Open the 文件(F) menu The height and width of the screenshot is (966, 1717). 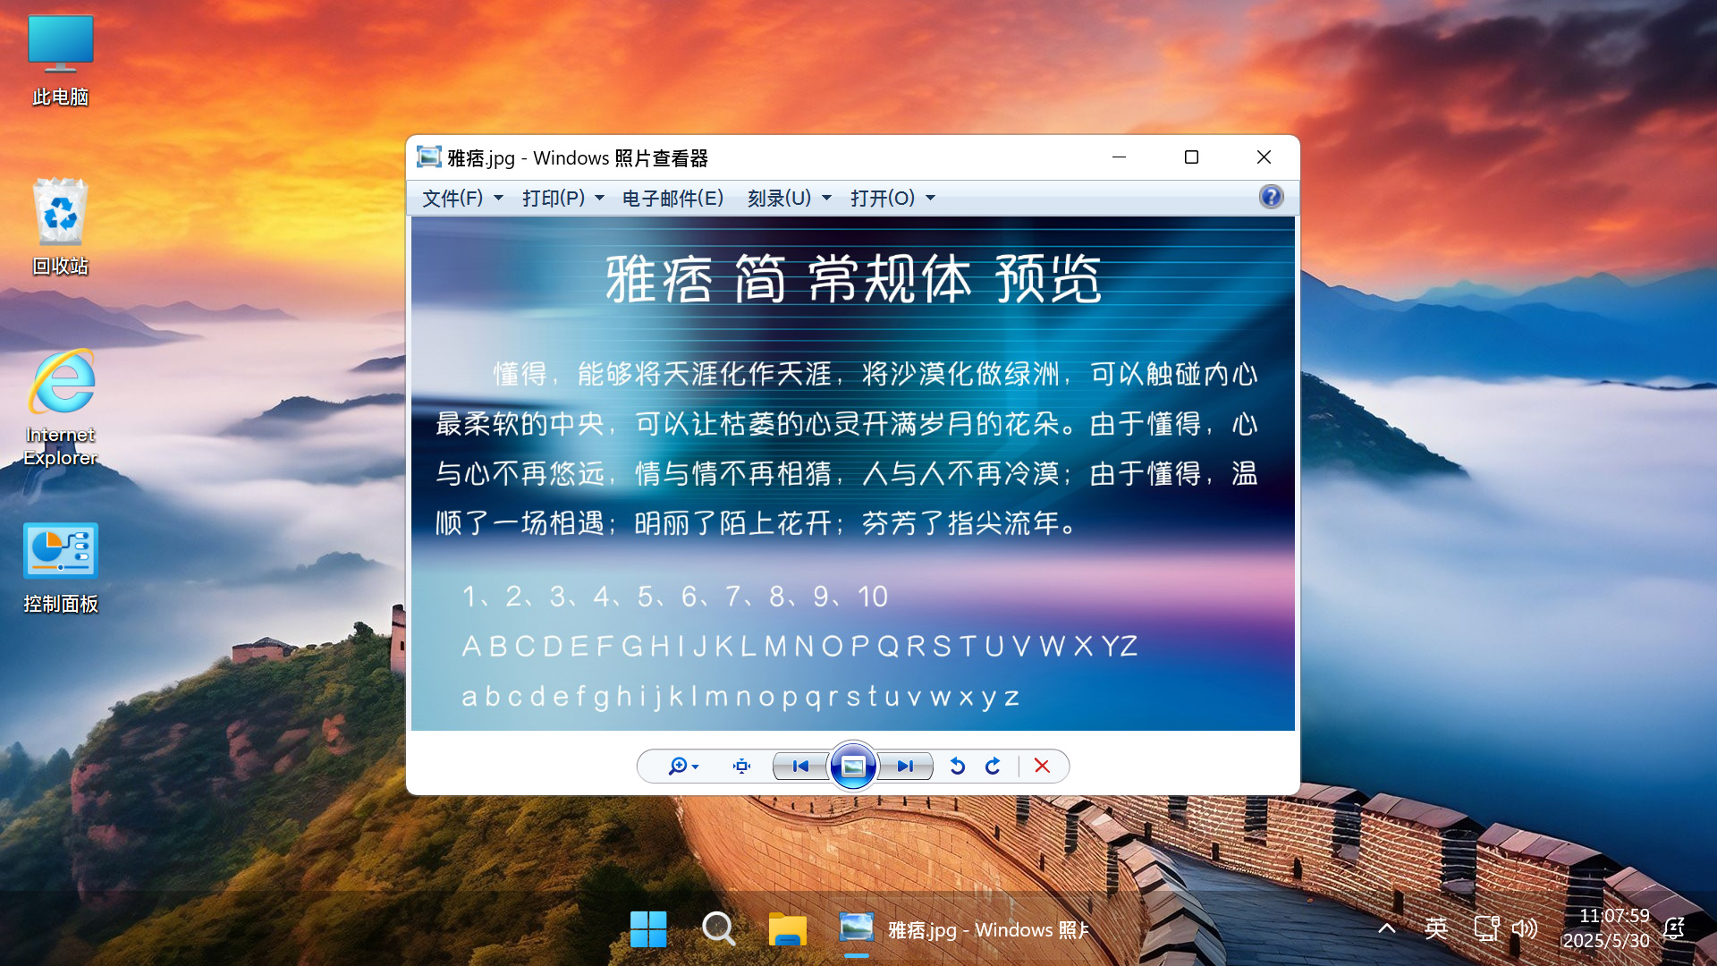461,198
